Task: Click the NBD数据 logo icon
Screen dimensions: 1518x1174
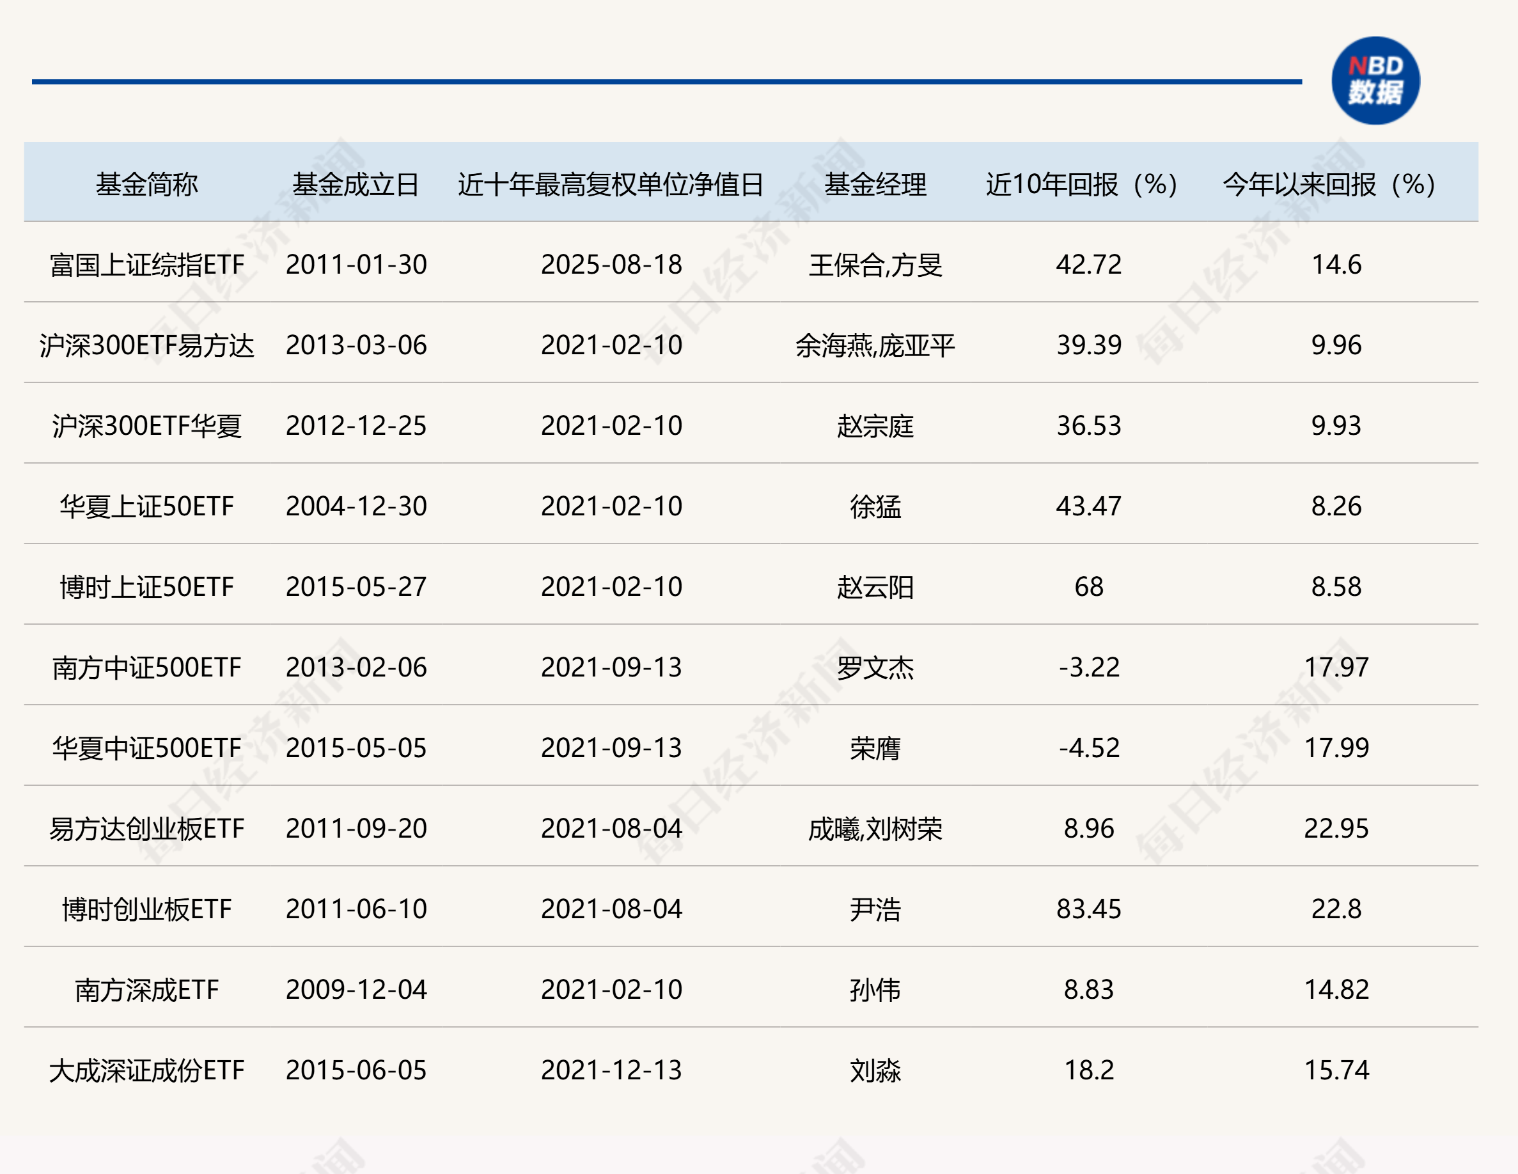Action: [1375, 81]
